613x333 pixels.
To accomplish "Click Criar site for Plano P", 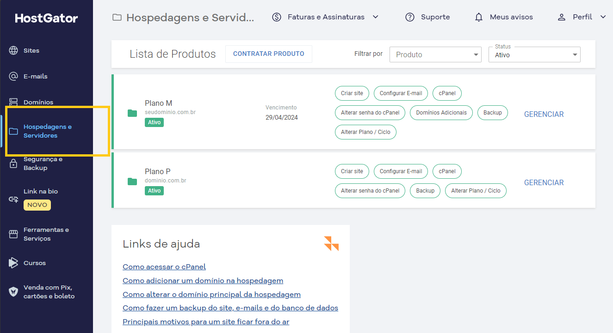I will tap(352, 171).
